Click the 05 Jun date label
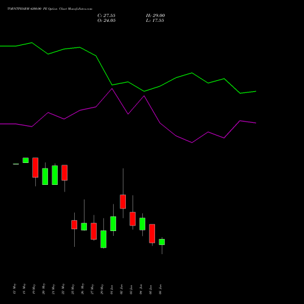 [x=151, y=289]
